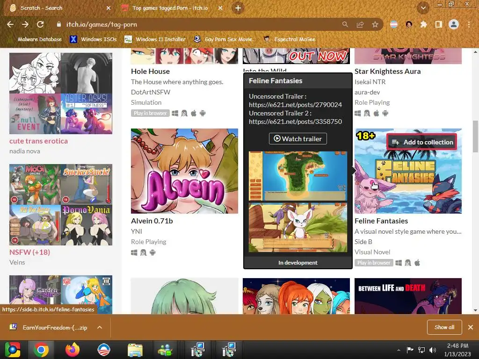The height and width of the screenshot is (359, 479).
Task: Share this page via address bar icon
Action: [360, 24]
